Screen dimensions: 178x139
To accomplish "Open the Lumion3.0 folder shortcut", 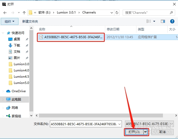I will click(x=21, y=64).
